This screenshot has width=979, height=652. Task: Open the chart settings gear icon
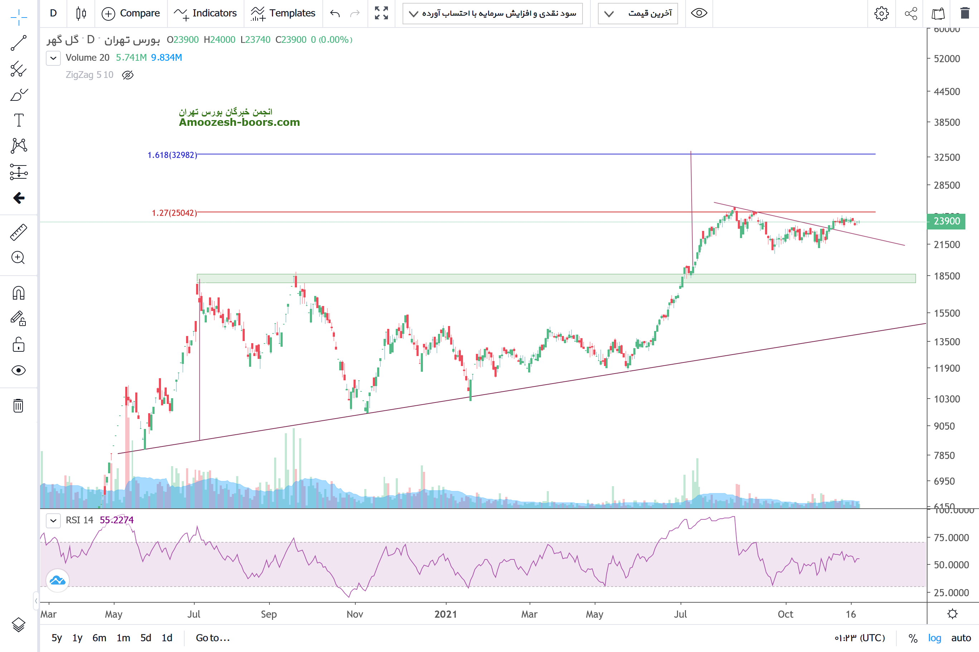point(881,13)
